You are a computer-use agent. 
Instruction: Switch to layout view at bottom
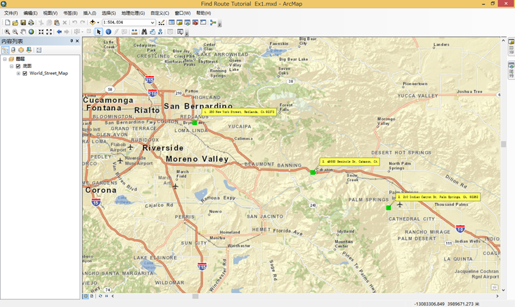point(92,296)
